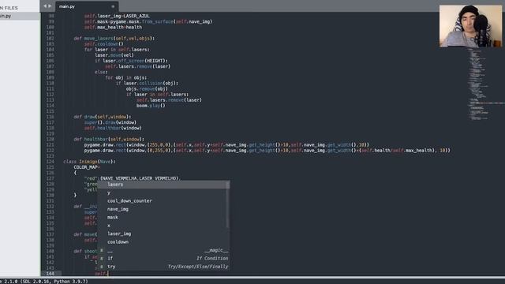Click line number 124 in the gutter

pyautogui.click(x=50, y=162)
